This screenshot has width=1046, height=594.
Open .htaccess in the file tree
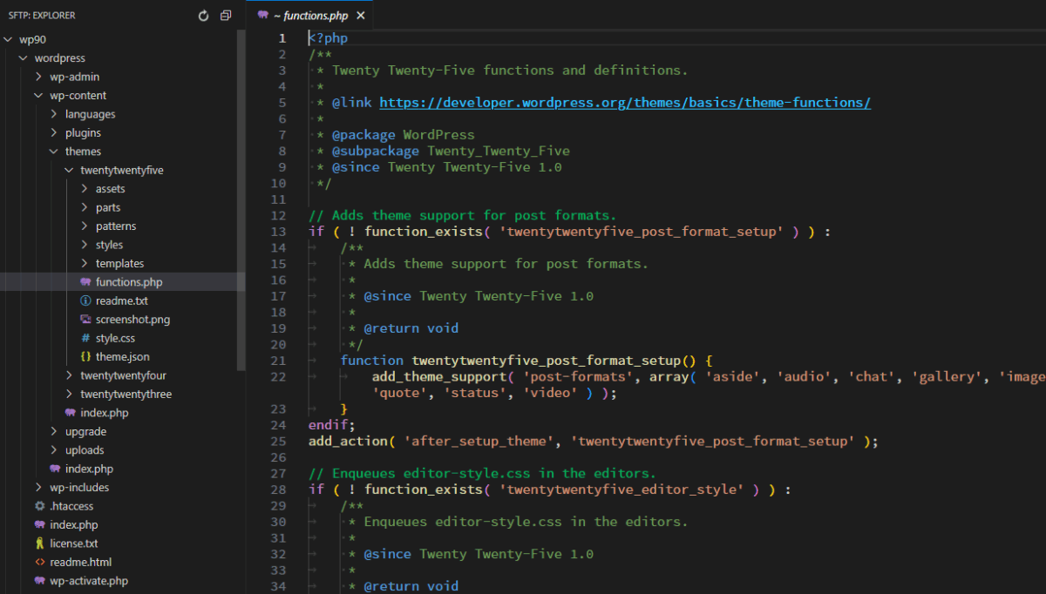[71, 506]
